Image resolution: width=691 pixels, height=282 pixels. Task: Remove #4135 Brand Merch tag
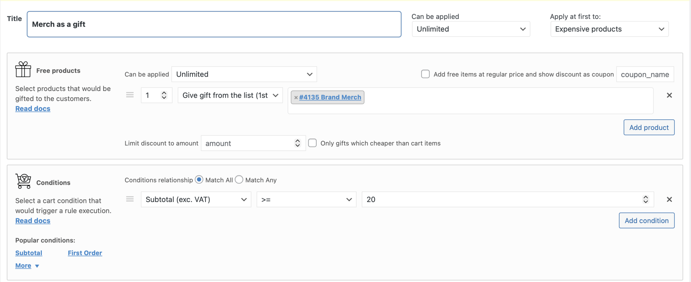pyautogui.click(x=296, y=98)
